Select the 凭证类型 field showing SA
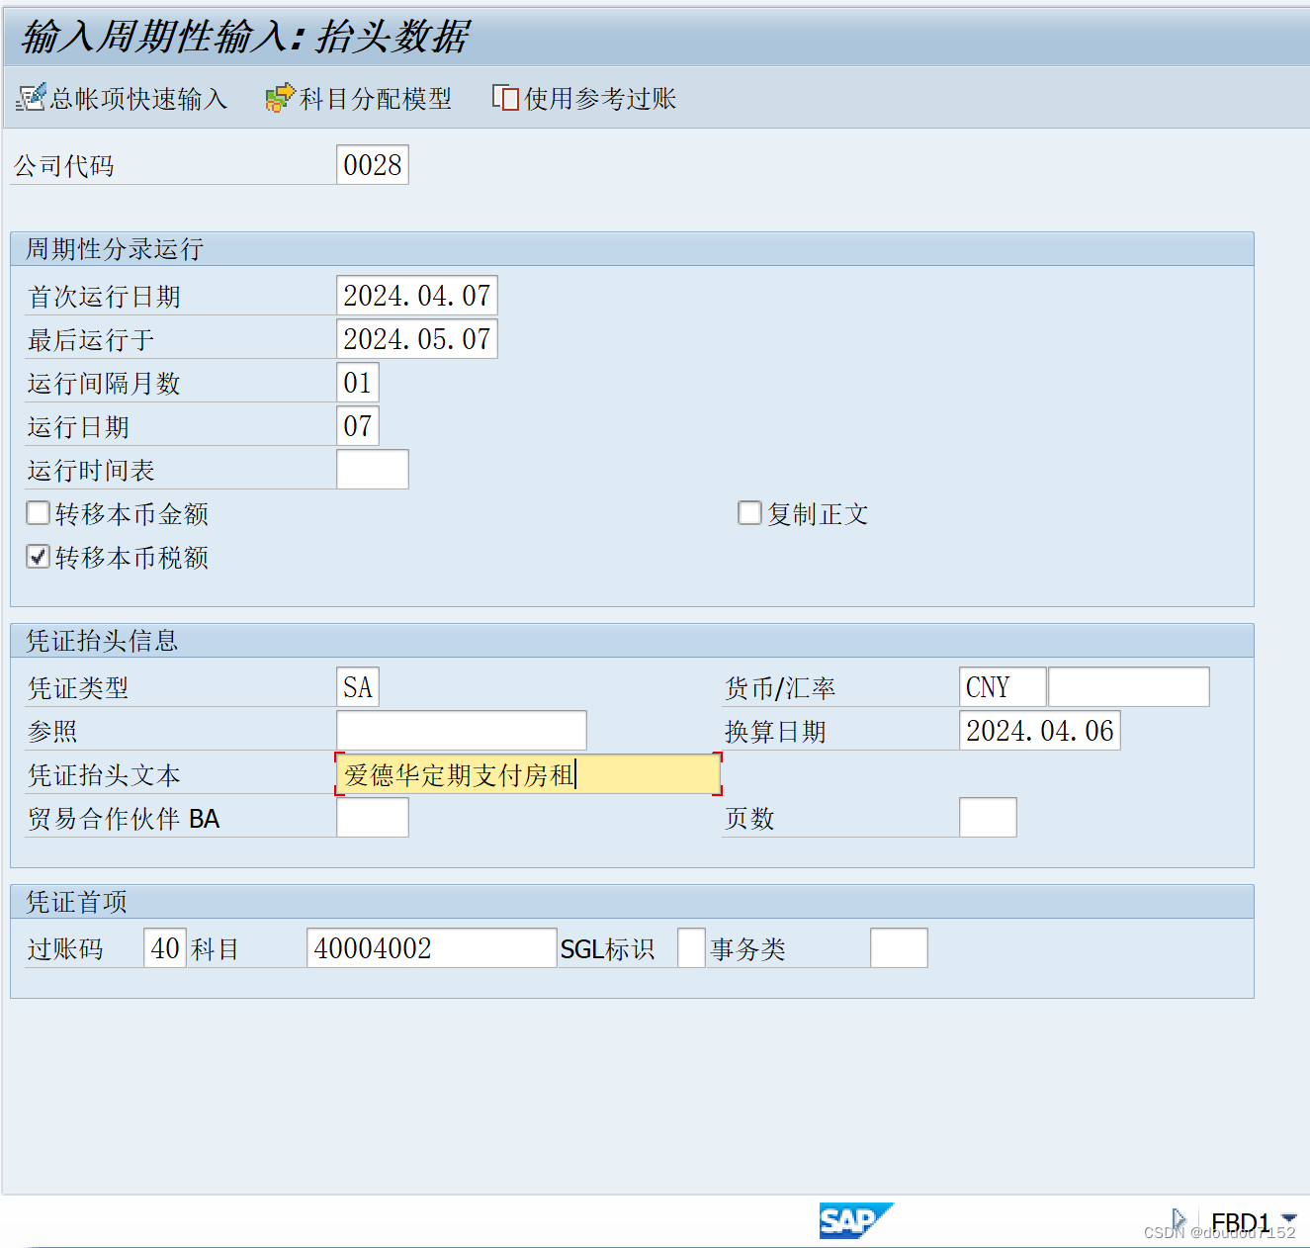Viewport: 1310px width, 1248px height. coord(358,685)
